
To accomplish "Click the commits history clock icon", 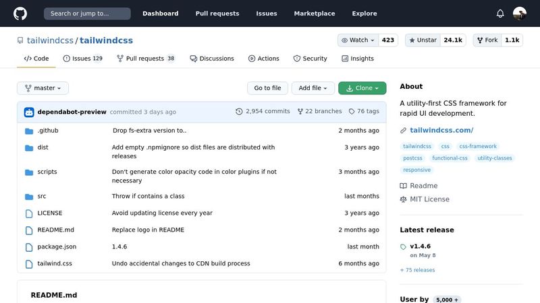I will pos(239,111).
